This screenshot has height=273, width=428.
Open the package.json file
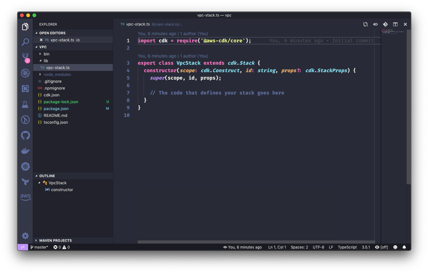point(73,108)
